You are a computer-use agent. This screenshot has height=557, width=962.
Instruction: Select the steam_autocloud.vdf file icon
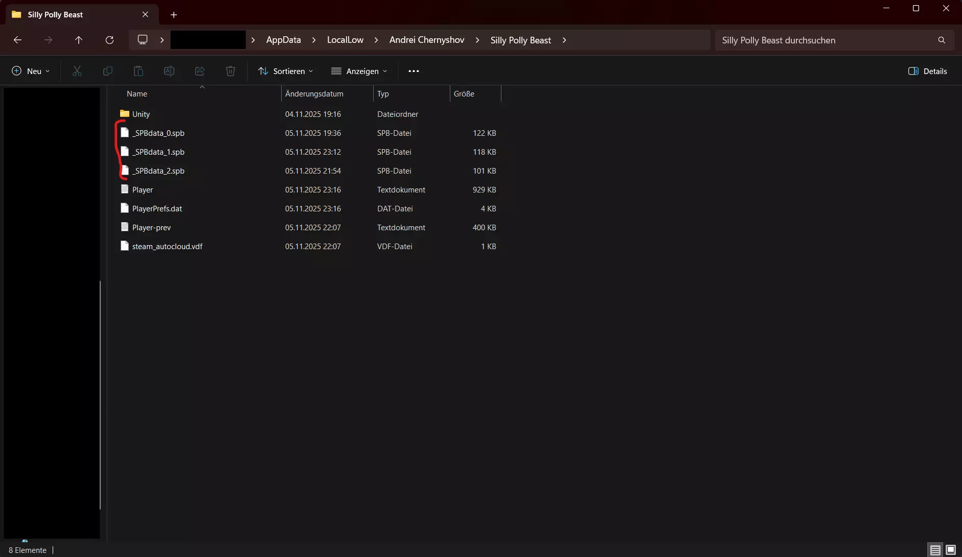[124, 246]
